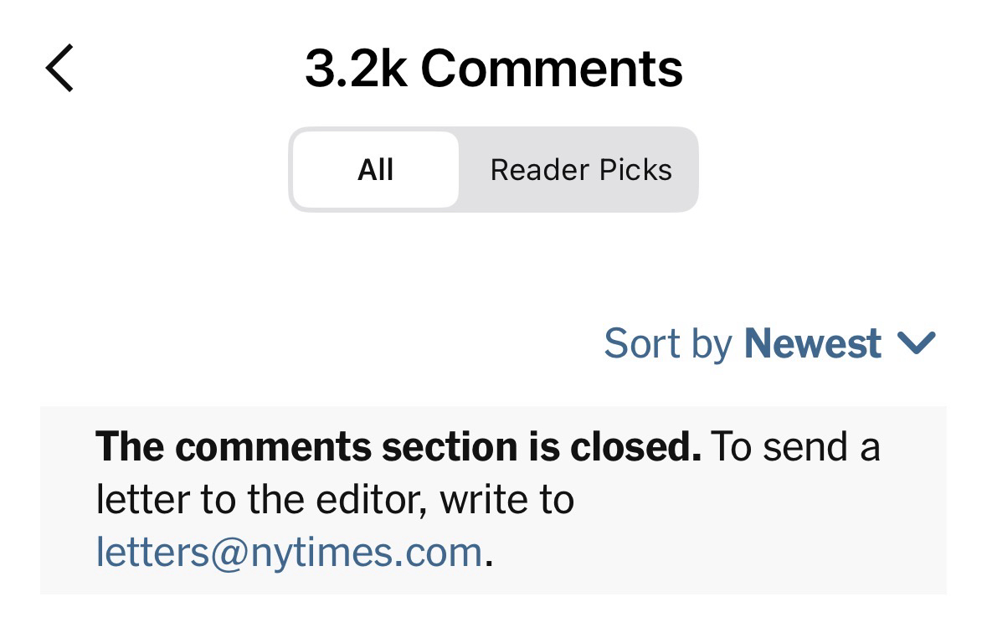
Task: Go back using the left arrow
Action: coord(59,68)
